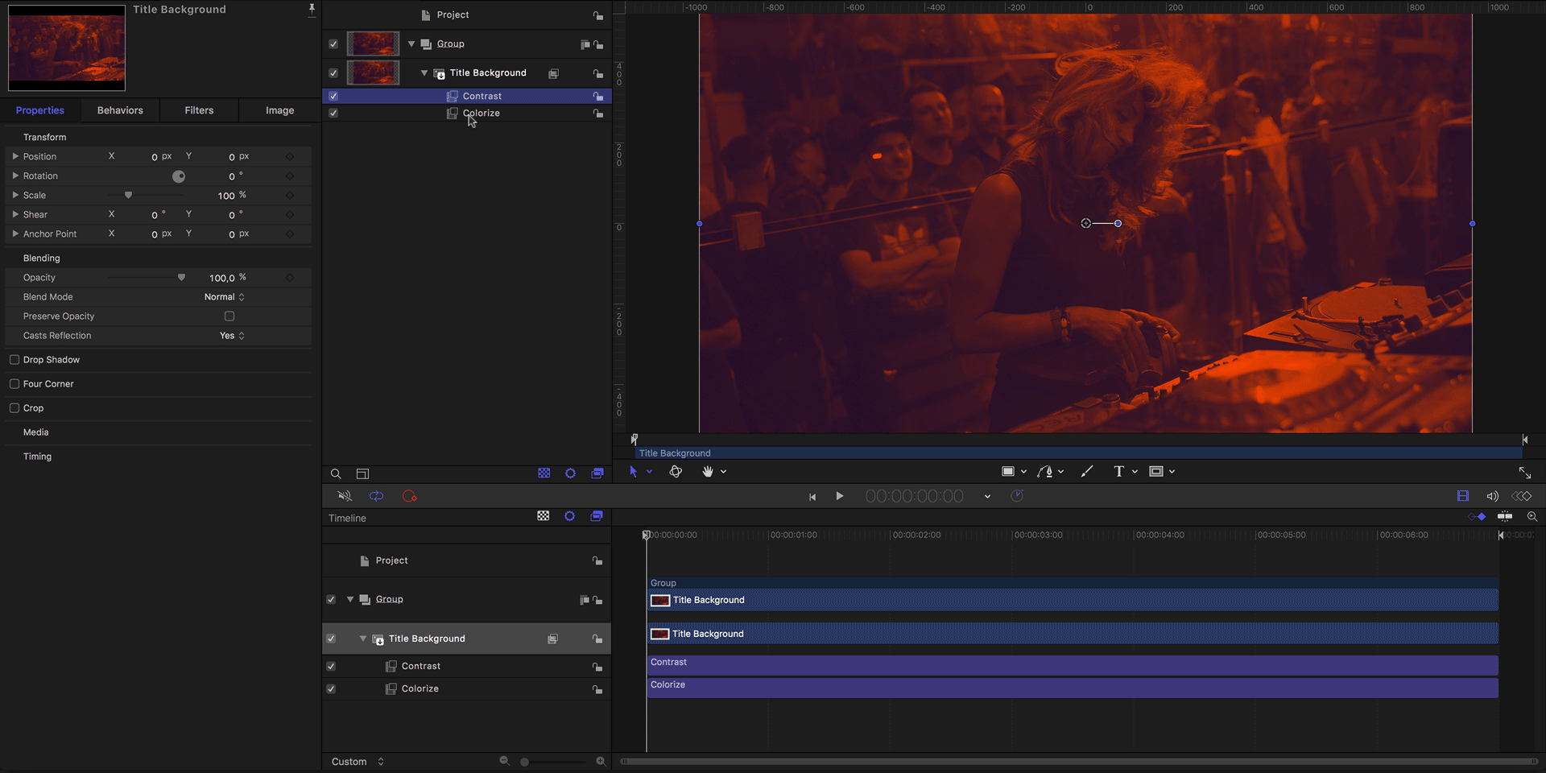Select the arrow Select/Transform tool
This screenshot has height=773, width=1546.
point(633,472)
